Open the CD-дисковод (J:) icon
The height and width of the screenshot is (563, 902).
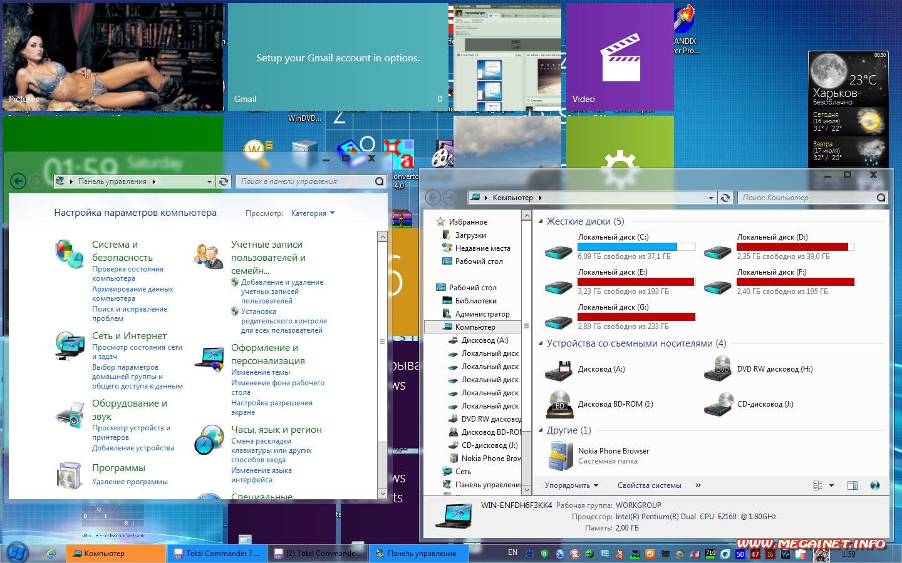(718, 404)
